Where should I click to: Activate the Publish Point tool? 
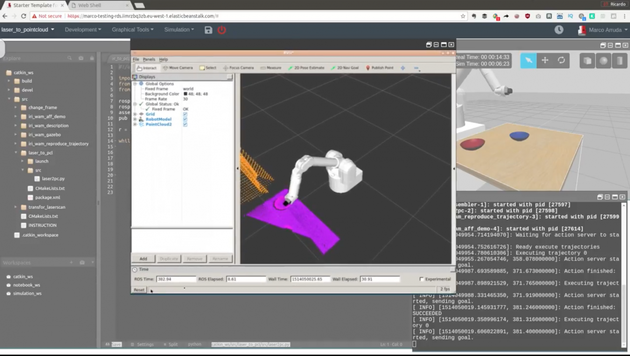(379, 68)
